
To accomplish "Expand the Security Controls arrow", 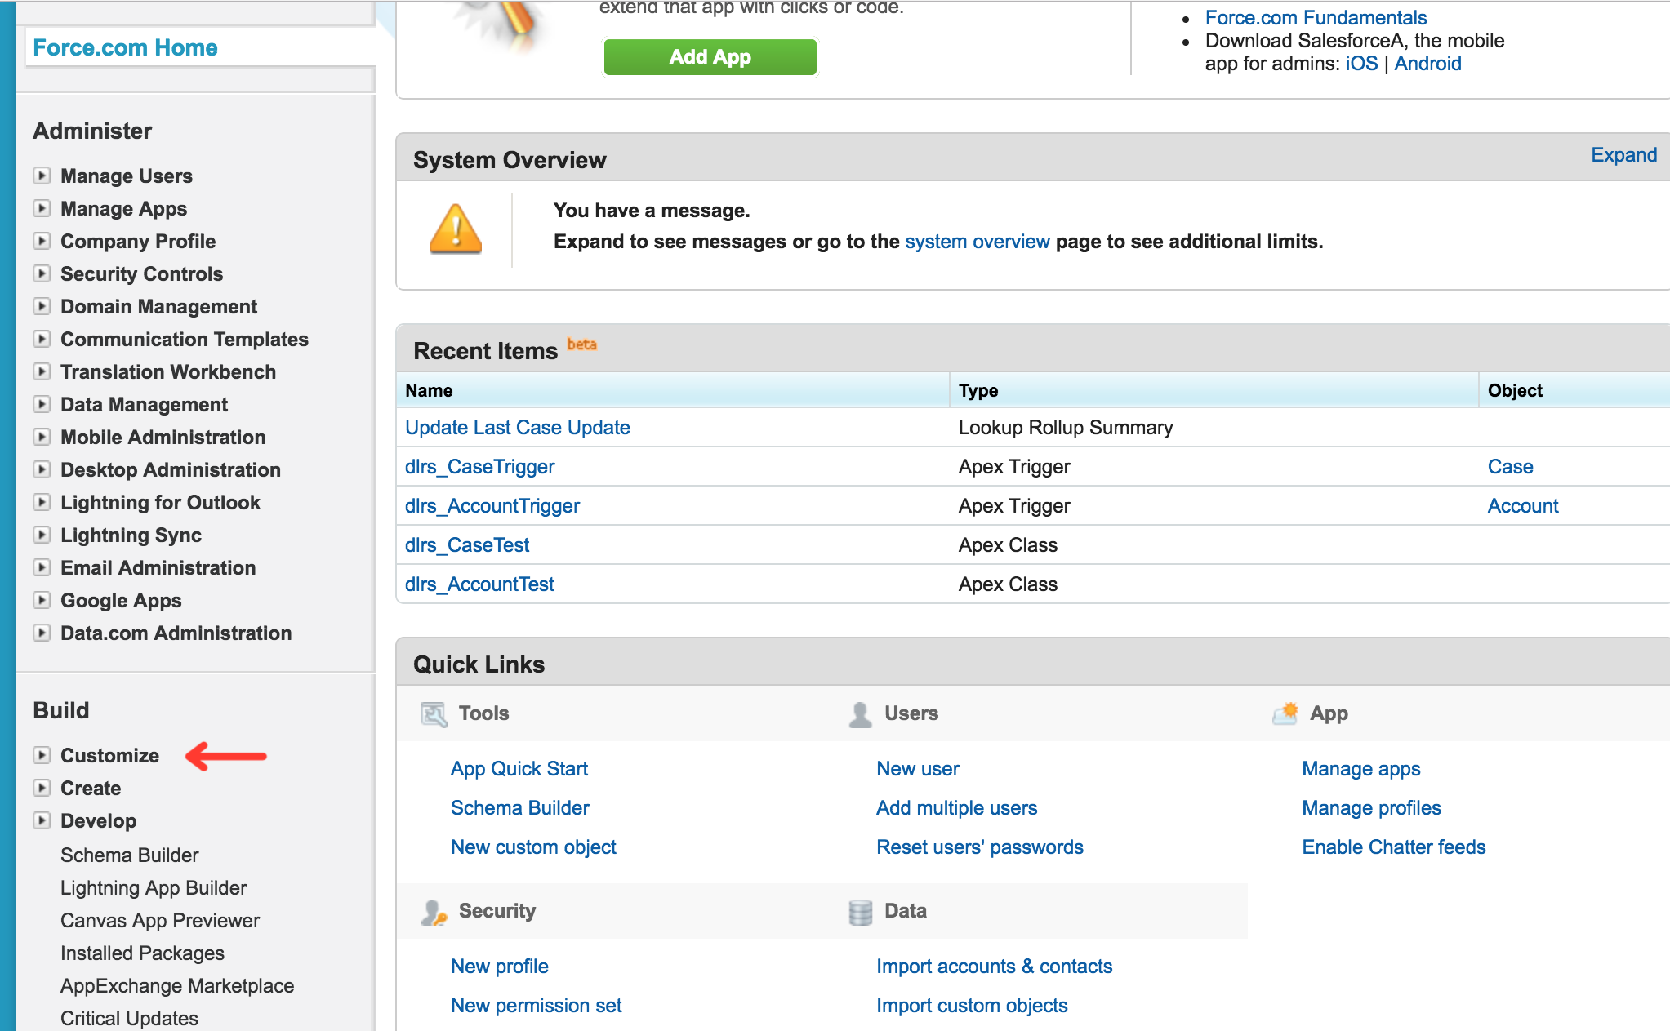I will [x=42, y=273].
